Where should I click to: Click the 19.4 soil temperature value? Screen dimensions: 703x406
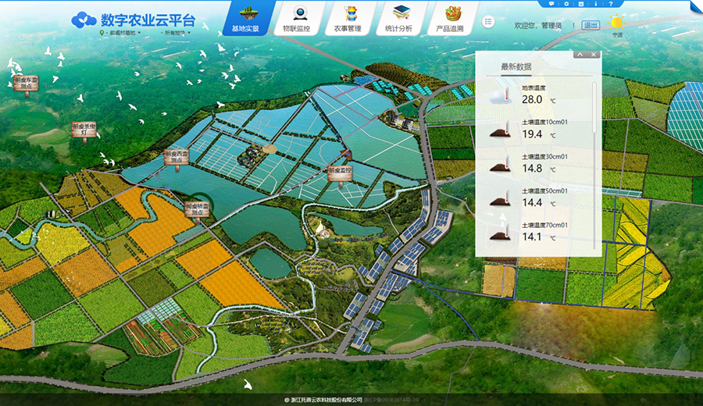pyautogui.click(x=532, y=134)
